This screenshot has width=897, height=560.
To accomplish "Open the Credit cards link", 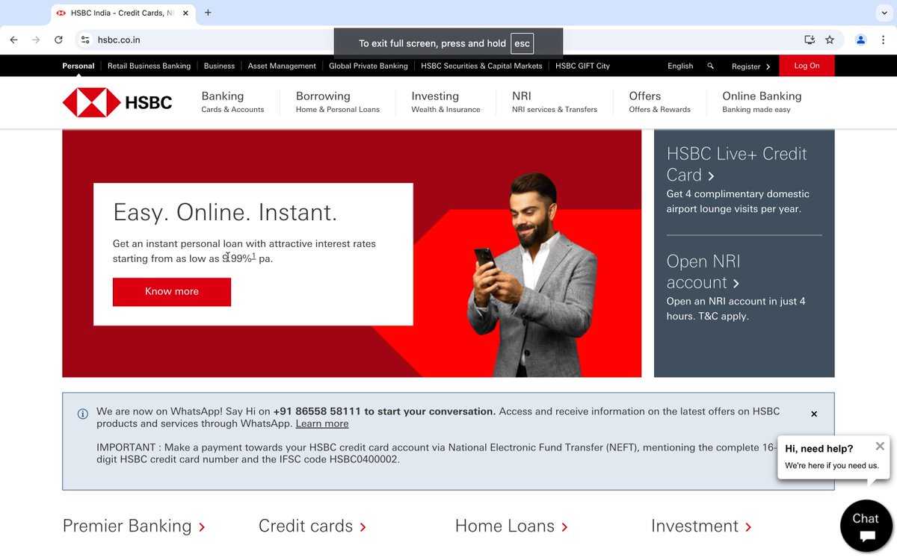I will tap(312, 526).
